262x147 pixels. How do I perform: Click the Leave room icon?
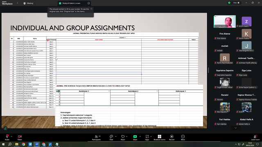[x=255, y=136]
